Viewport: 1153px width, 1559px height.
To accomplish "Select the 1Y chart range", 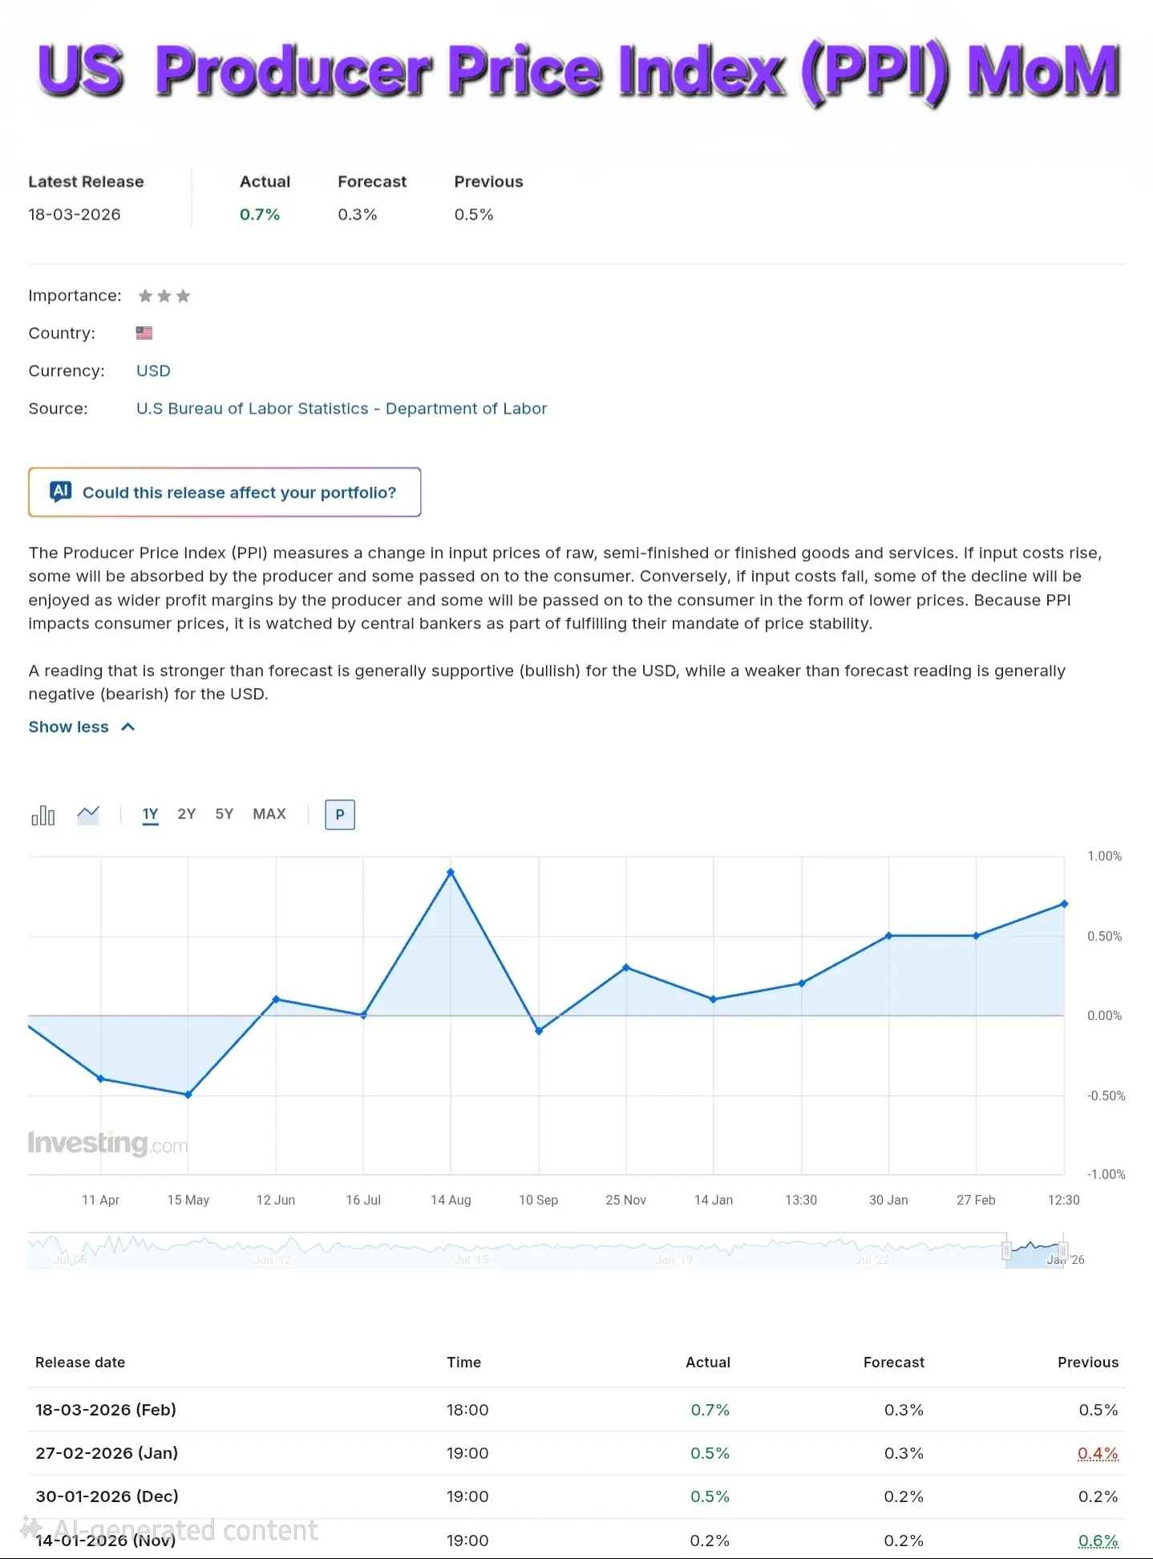I will (x=150, y=814).
